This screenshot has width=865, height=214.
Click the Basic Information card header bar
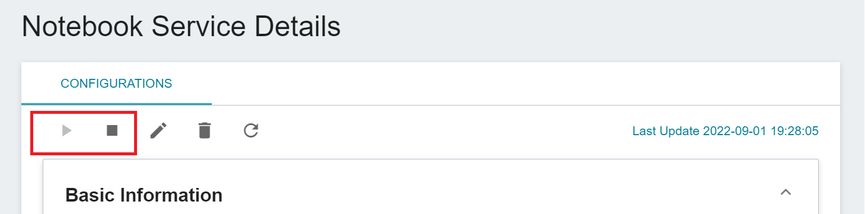point(431,192)
